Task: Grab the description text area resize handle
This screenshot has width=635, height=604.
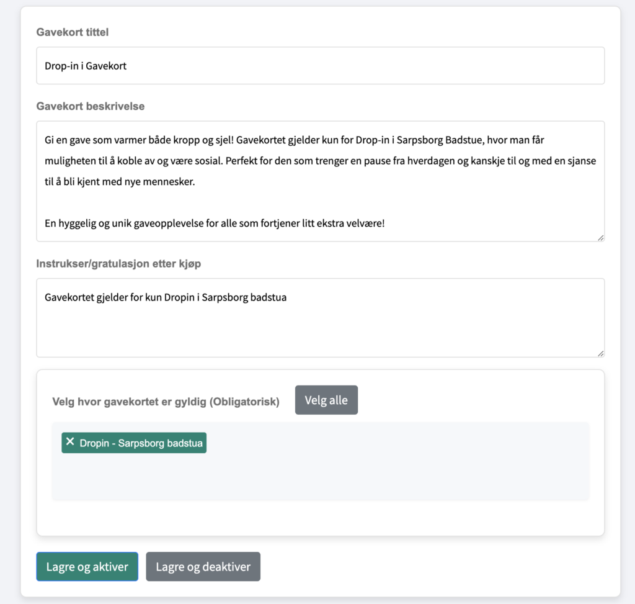Action: click(x=600, y=237)
